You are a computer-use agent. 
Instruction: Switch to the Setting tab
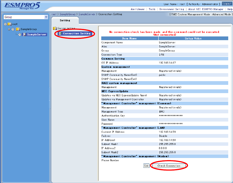[x=65, y=20]
